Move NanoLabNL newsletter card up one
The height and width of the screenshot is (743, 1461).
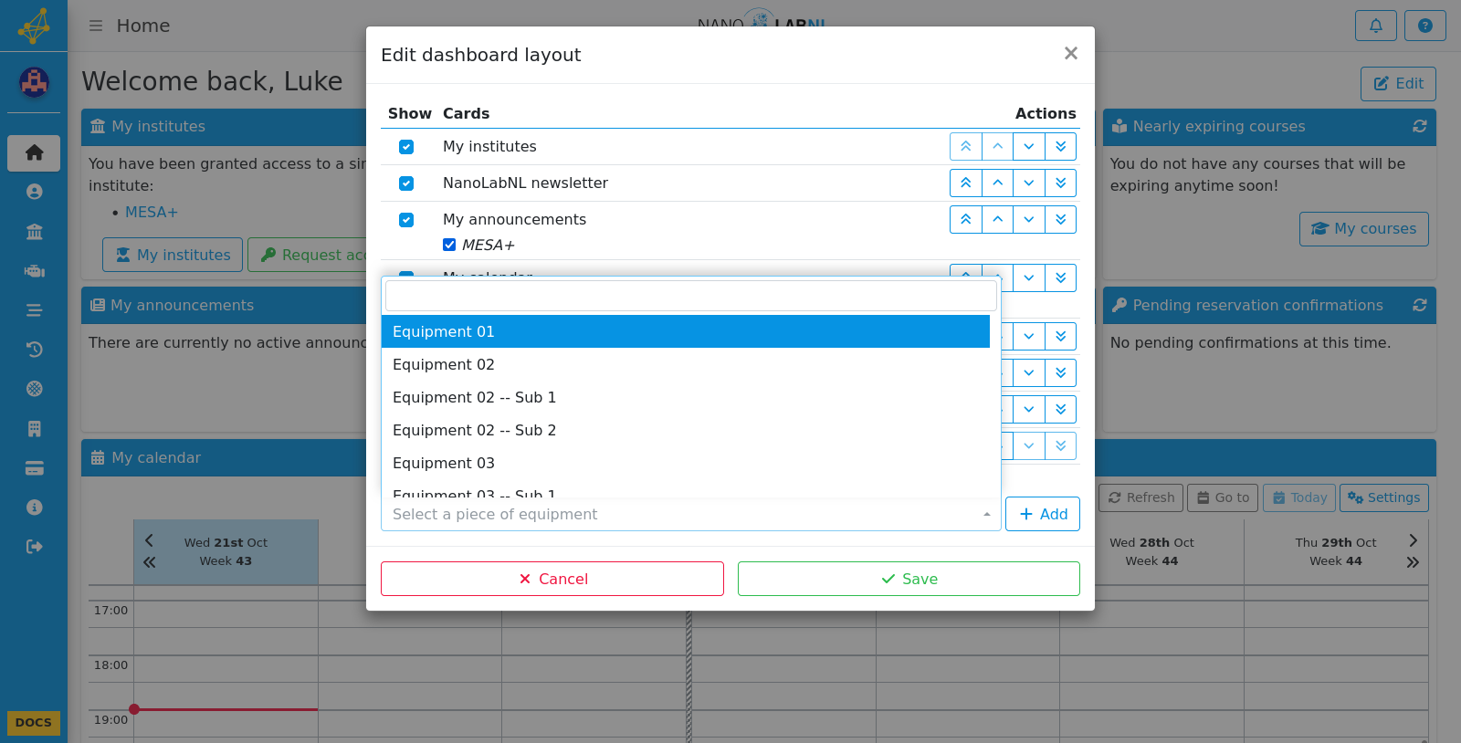998,183
